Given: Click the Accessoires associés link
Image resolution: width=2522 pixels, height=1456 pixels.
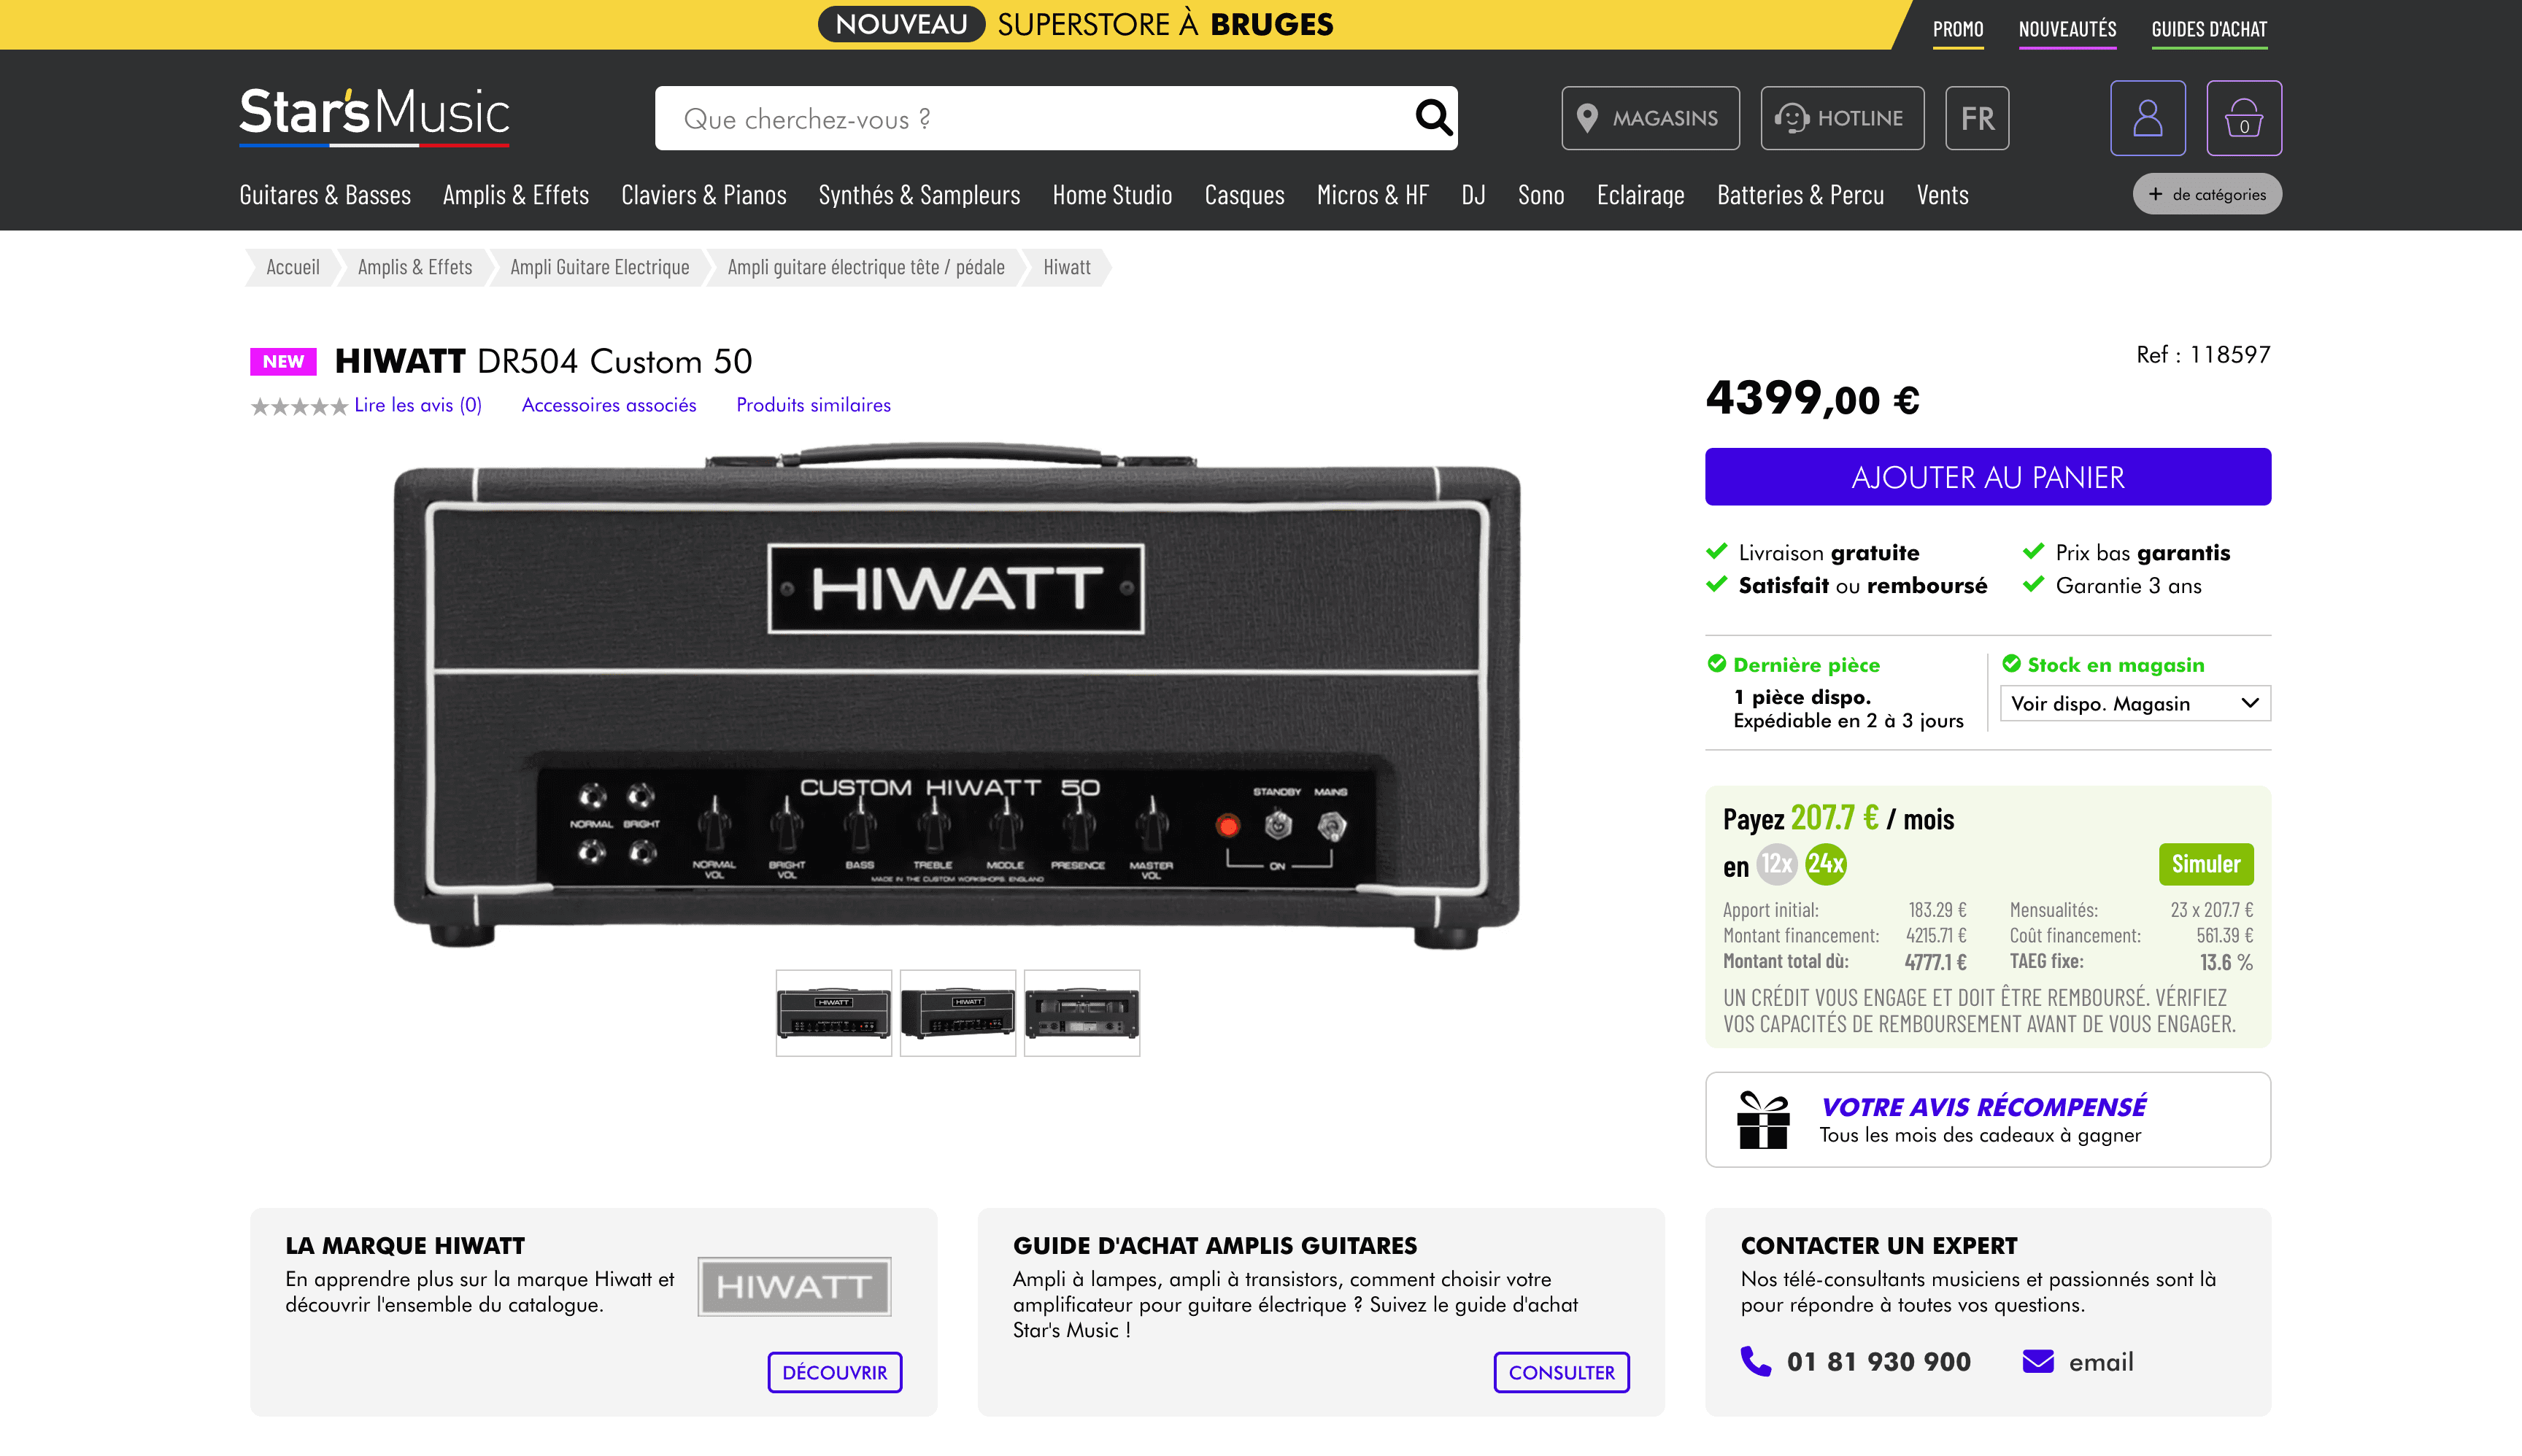Looking at the screenshot, I should tap(608, 405).
